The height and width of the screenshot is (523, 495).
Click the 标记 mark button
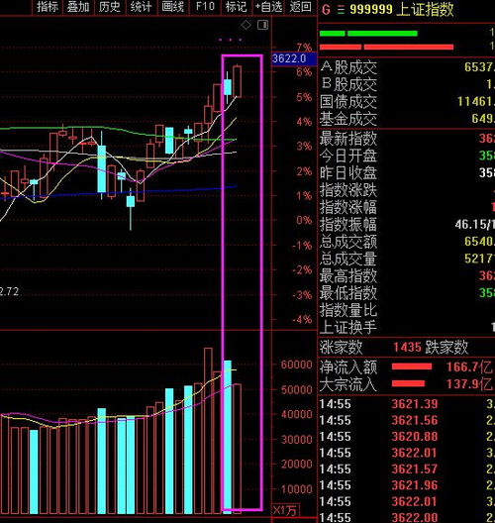(236, 7)
